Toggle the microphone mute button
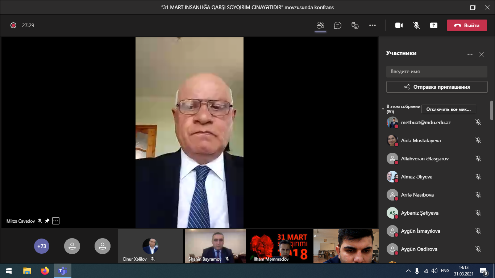Viewport: 495px width, 278px height. click(416, 25)
